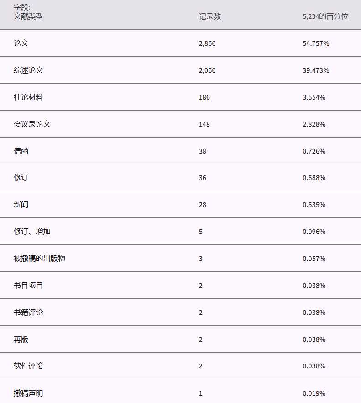Click the 记录数 column header
This screenshot has width=361, height=403.
point(210,16)
